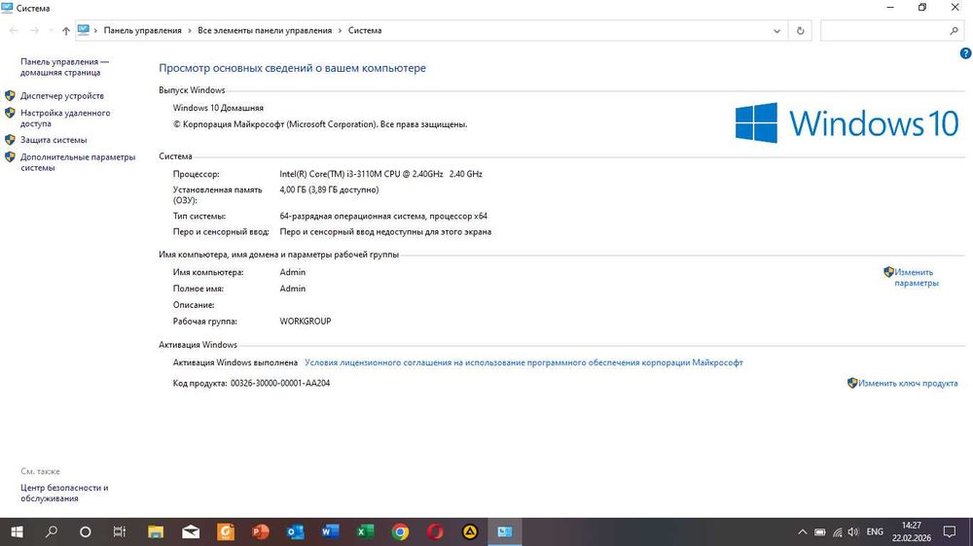Click the Wi-Fi network tray icon
This screenshot has height=546, width=973.
pos(837,531)
